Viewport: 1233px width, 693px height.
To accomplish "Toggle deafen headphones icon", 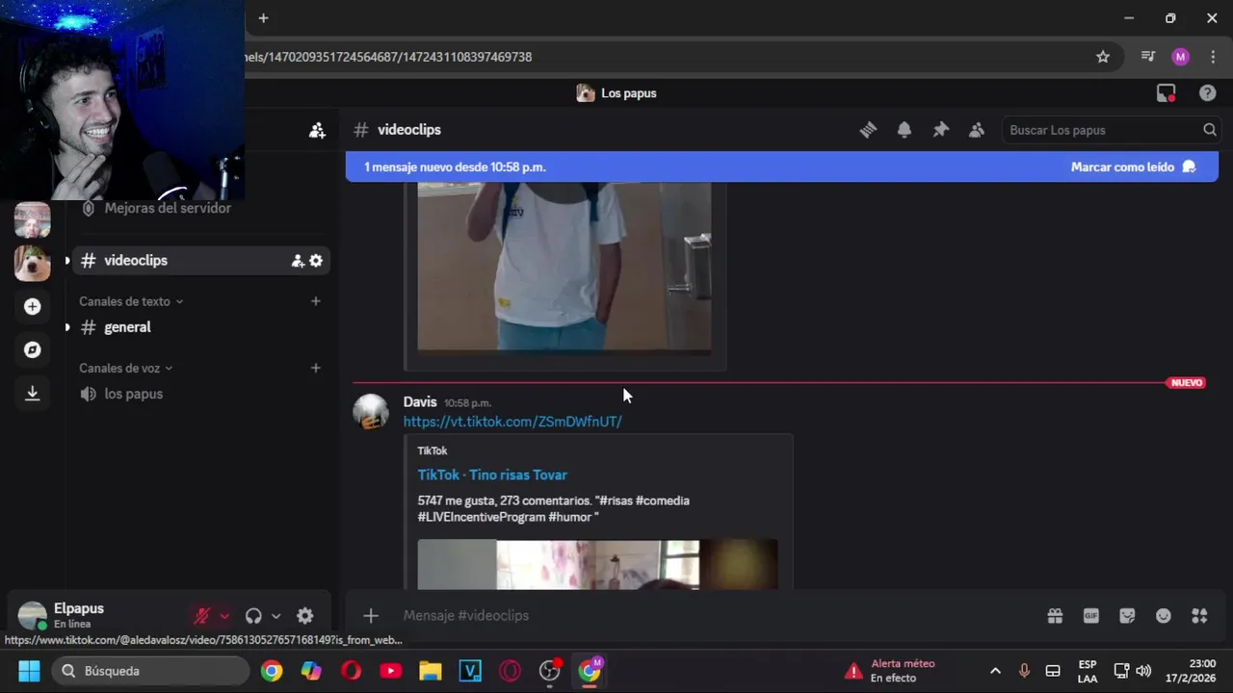I will pyautogui.click(x=253, y=616).
